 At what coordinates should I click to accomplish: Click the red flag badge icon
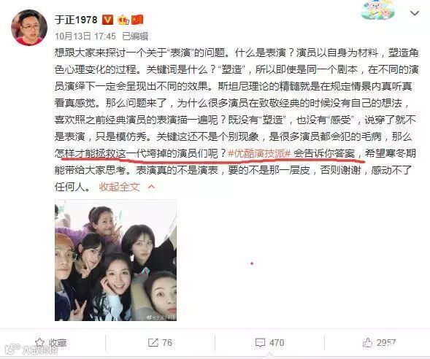tap(137, 20)
